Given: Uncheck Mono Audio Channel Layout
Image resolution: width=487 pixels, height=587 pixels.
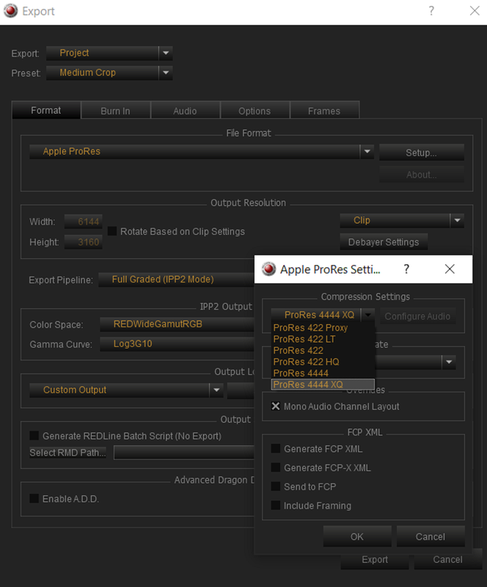Looking at the screenshot, I should pos(276,406).
